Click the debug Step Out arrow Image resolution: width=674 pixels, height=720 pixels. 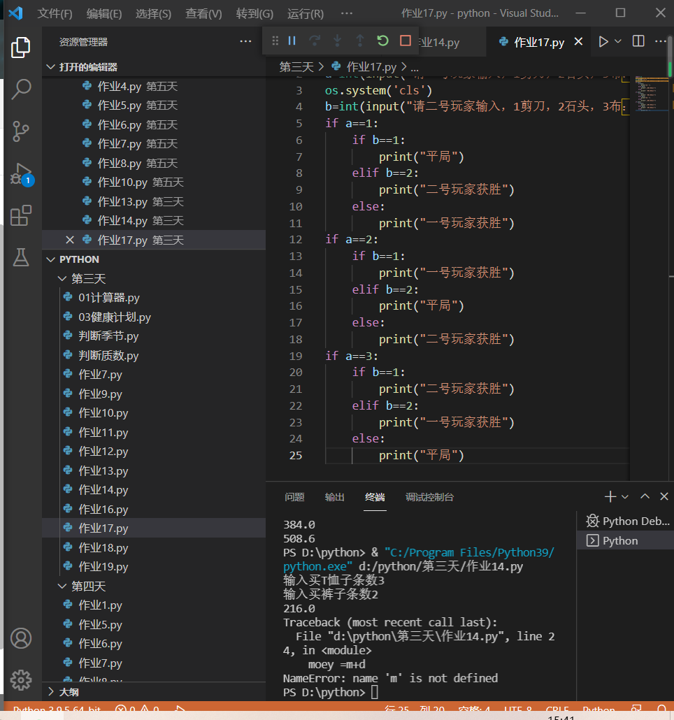tap(360, 41)
